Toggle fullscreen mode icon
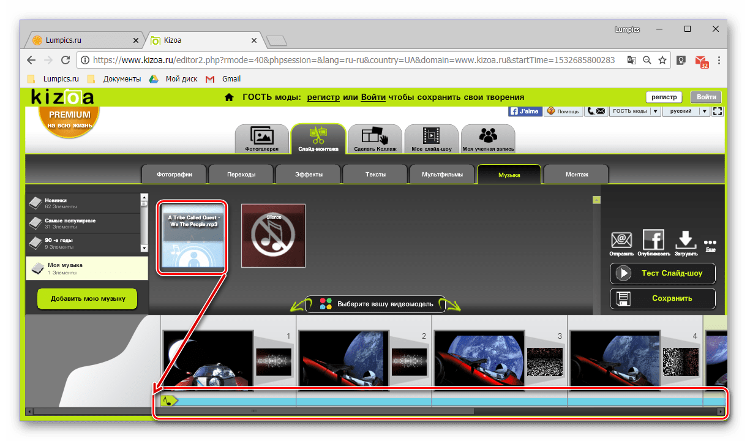Screen dimensions: 750x441 click(718, 111)
